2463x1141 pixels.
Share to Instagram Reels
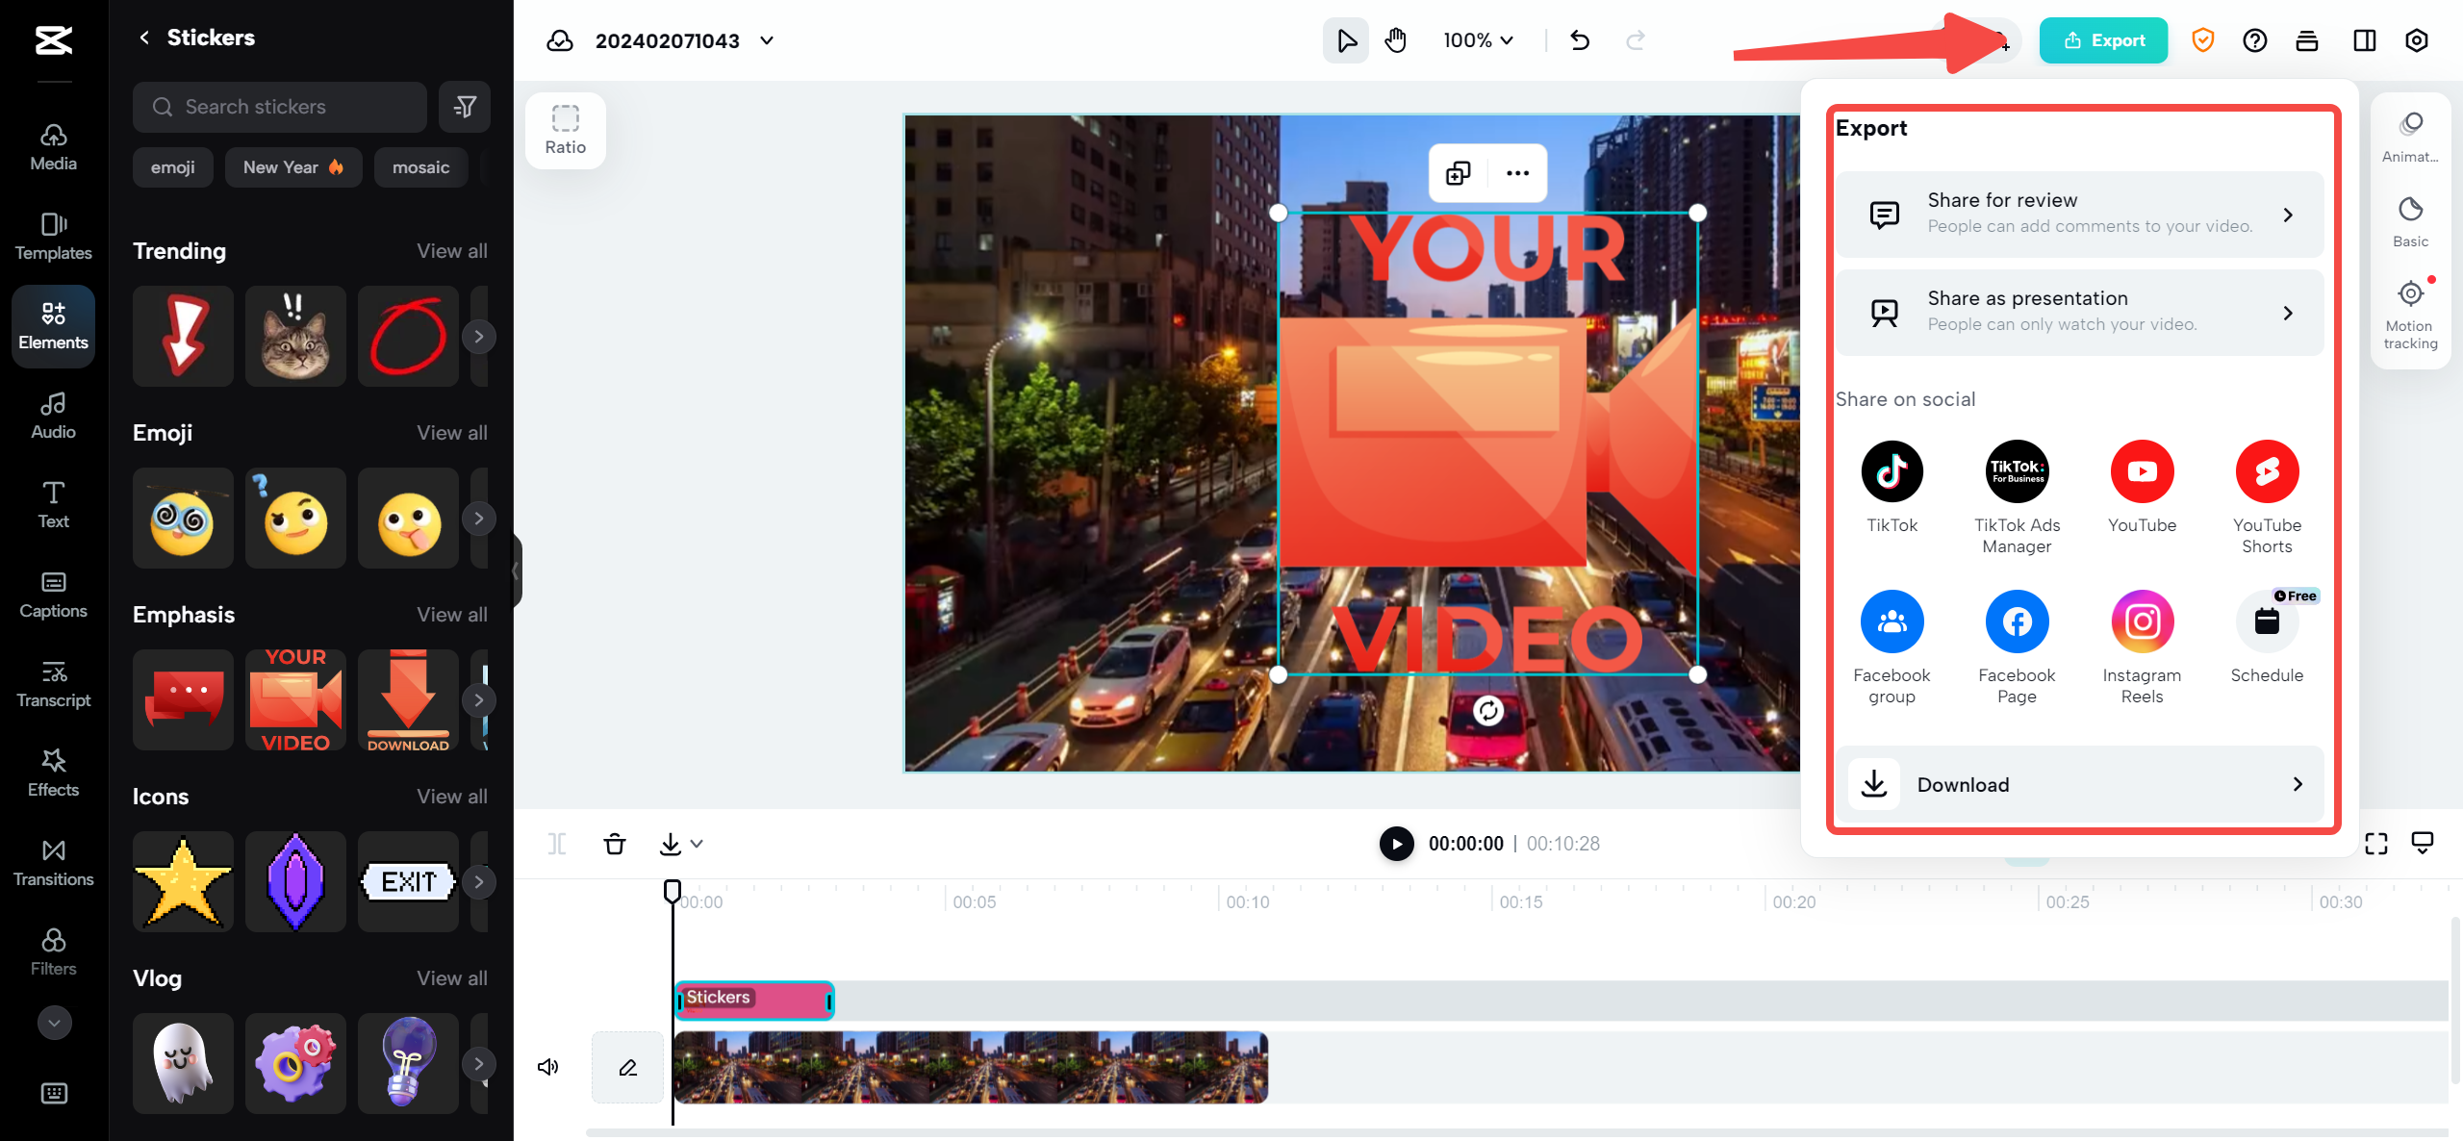[2143, 621]
